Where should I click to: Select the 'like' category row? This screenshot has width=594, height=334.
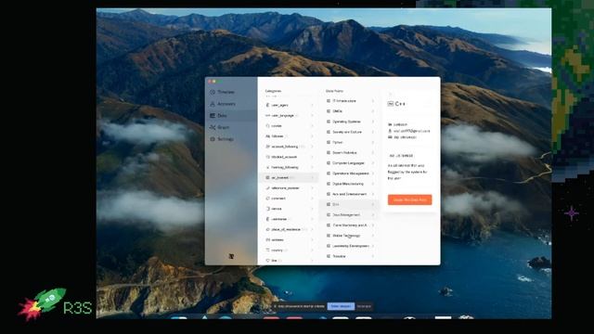click(x=289, y=261)
